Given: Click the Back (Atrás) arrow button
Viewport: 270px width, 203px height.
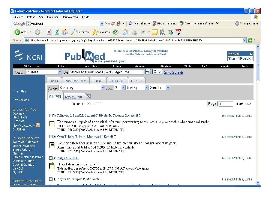Looking at the screenshot, I should tap(17, 32).
